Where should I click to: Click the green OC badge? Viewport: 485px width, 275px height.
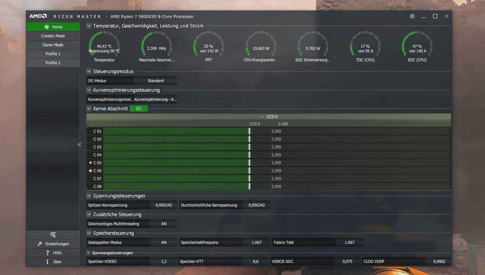tap(138, 108)
